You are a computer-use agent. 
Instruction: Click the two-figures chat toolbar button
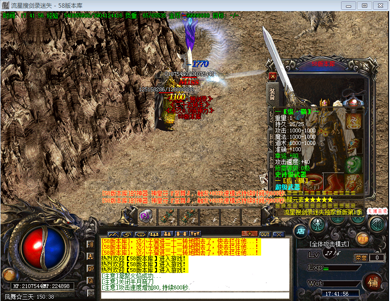coord(168,234)
